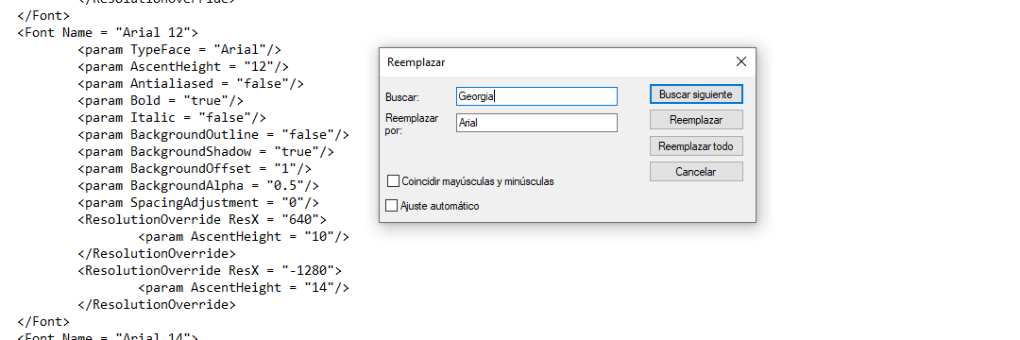Click the Reemplazar button in the dialog
This screenshot has height=340, width=1020.
(696, 120)
